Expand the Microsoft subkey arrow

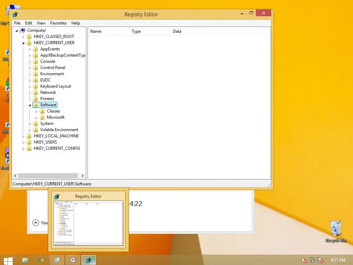point(36,118)
